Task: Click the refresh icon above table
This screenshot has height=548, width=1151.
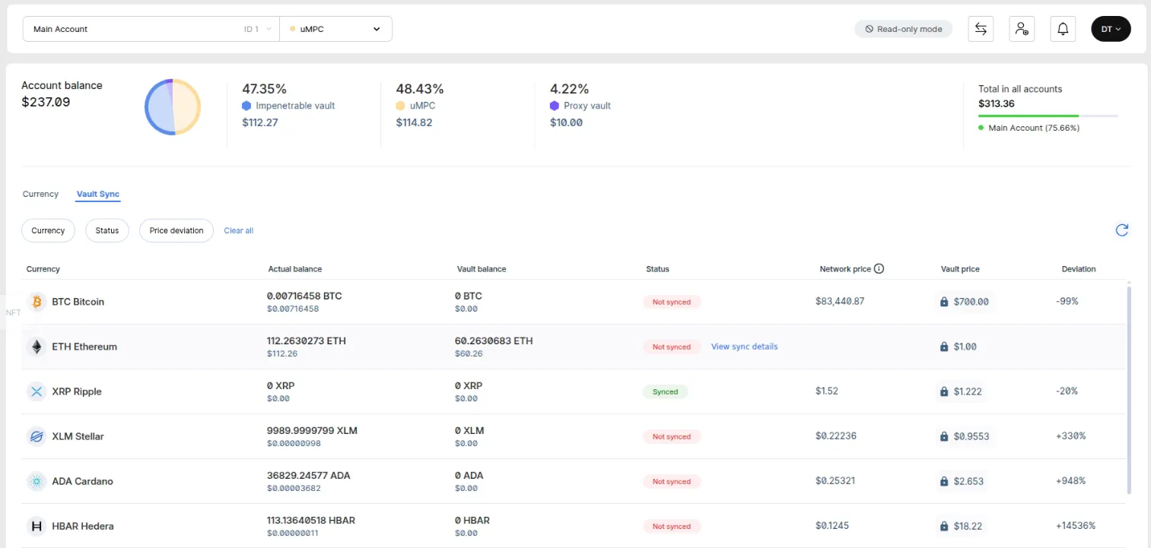Action: (1121, 230)
